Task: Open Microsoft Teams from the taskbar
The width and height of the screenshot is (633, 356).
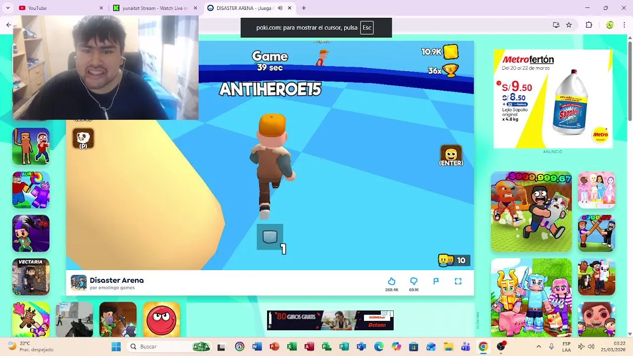Action: click(x=465, y=347)
